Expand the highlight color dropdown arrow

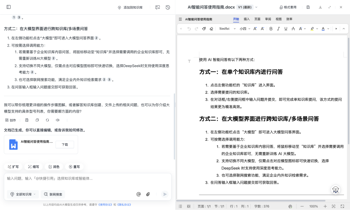[x=317, y=29]
